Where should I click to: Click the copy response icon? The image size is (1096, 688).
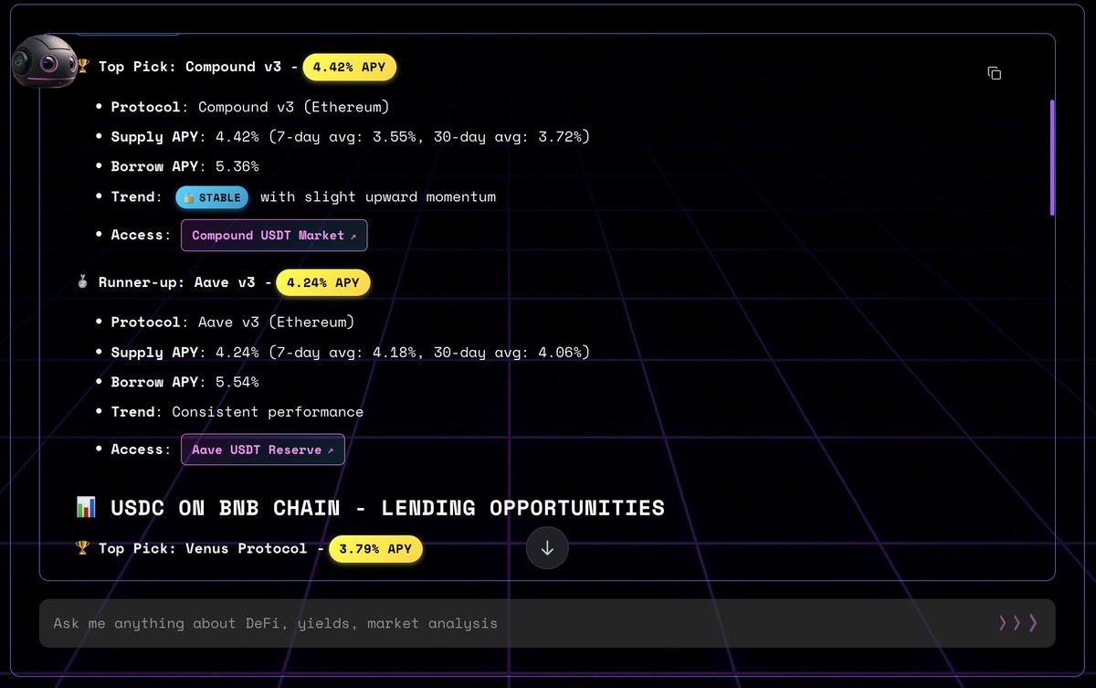[995, 73]
